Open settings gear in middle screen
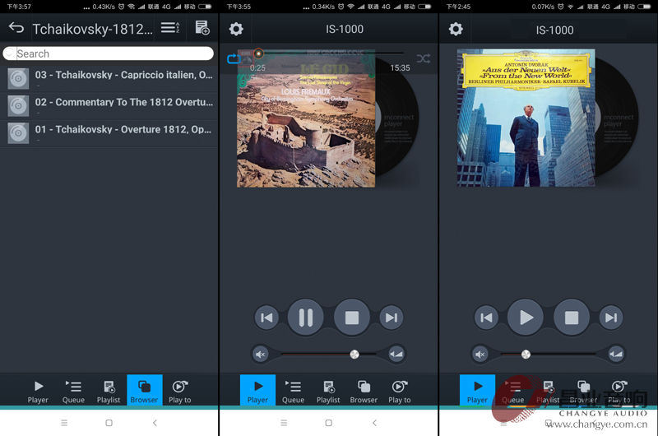658x436 pixels. [236, 29]
